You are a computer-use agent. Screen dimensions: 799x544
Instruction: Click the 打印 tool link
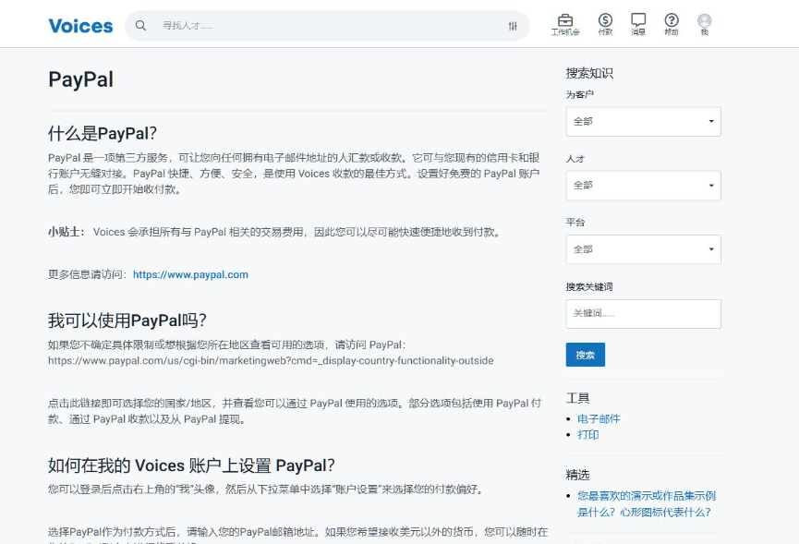point(588,434)
